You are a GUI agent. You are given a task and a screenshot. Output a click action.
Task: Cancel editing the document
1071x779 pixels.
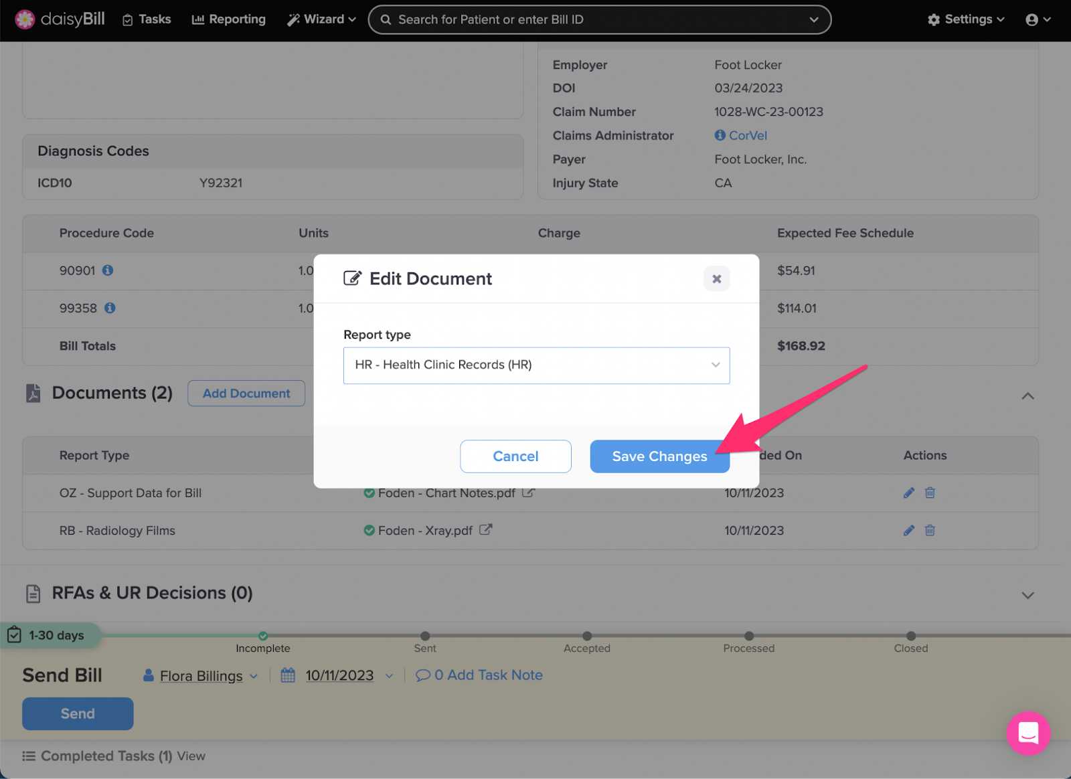tap(515, 456)
